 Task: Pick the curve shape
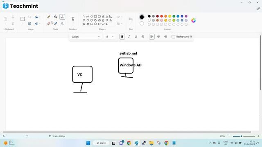click(88, 16)
